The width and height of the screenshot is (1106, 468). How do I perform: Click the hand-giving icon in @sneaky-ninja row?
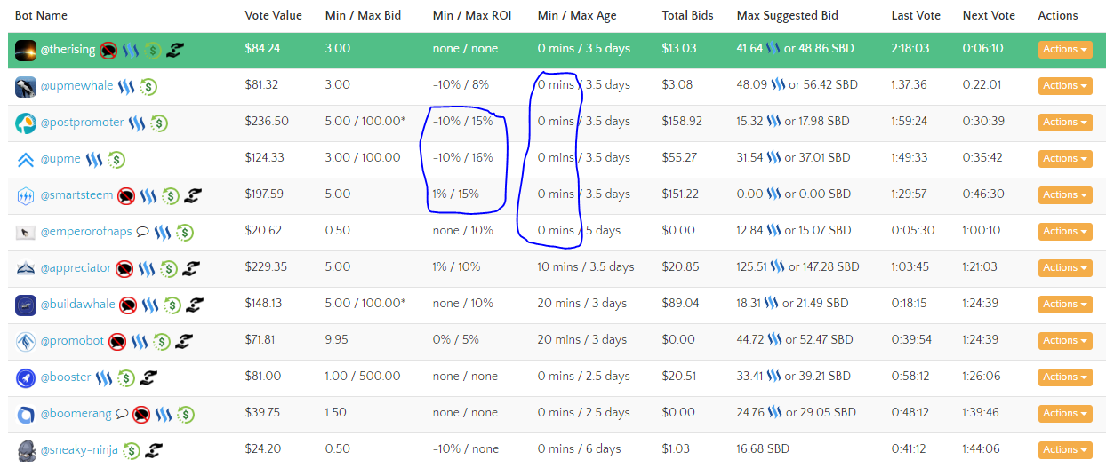pyautogui.click(x=154, y=451)
